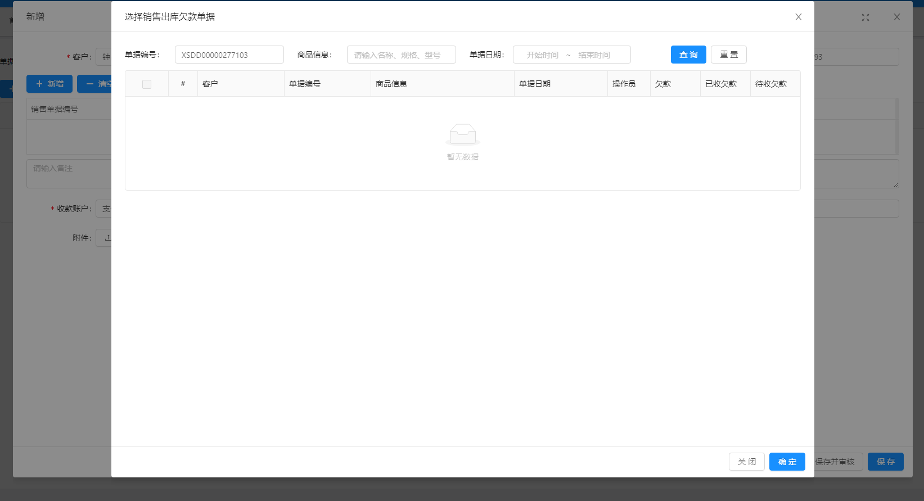Click the 重置 button

[729, 55]
